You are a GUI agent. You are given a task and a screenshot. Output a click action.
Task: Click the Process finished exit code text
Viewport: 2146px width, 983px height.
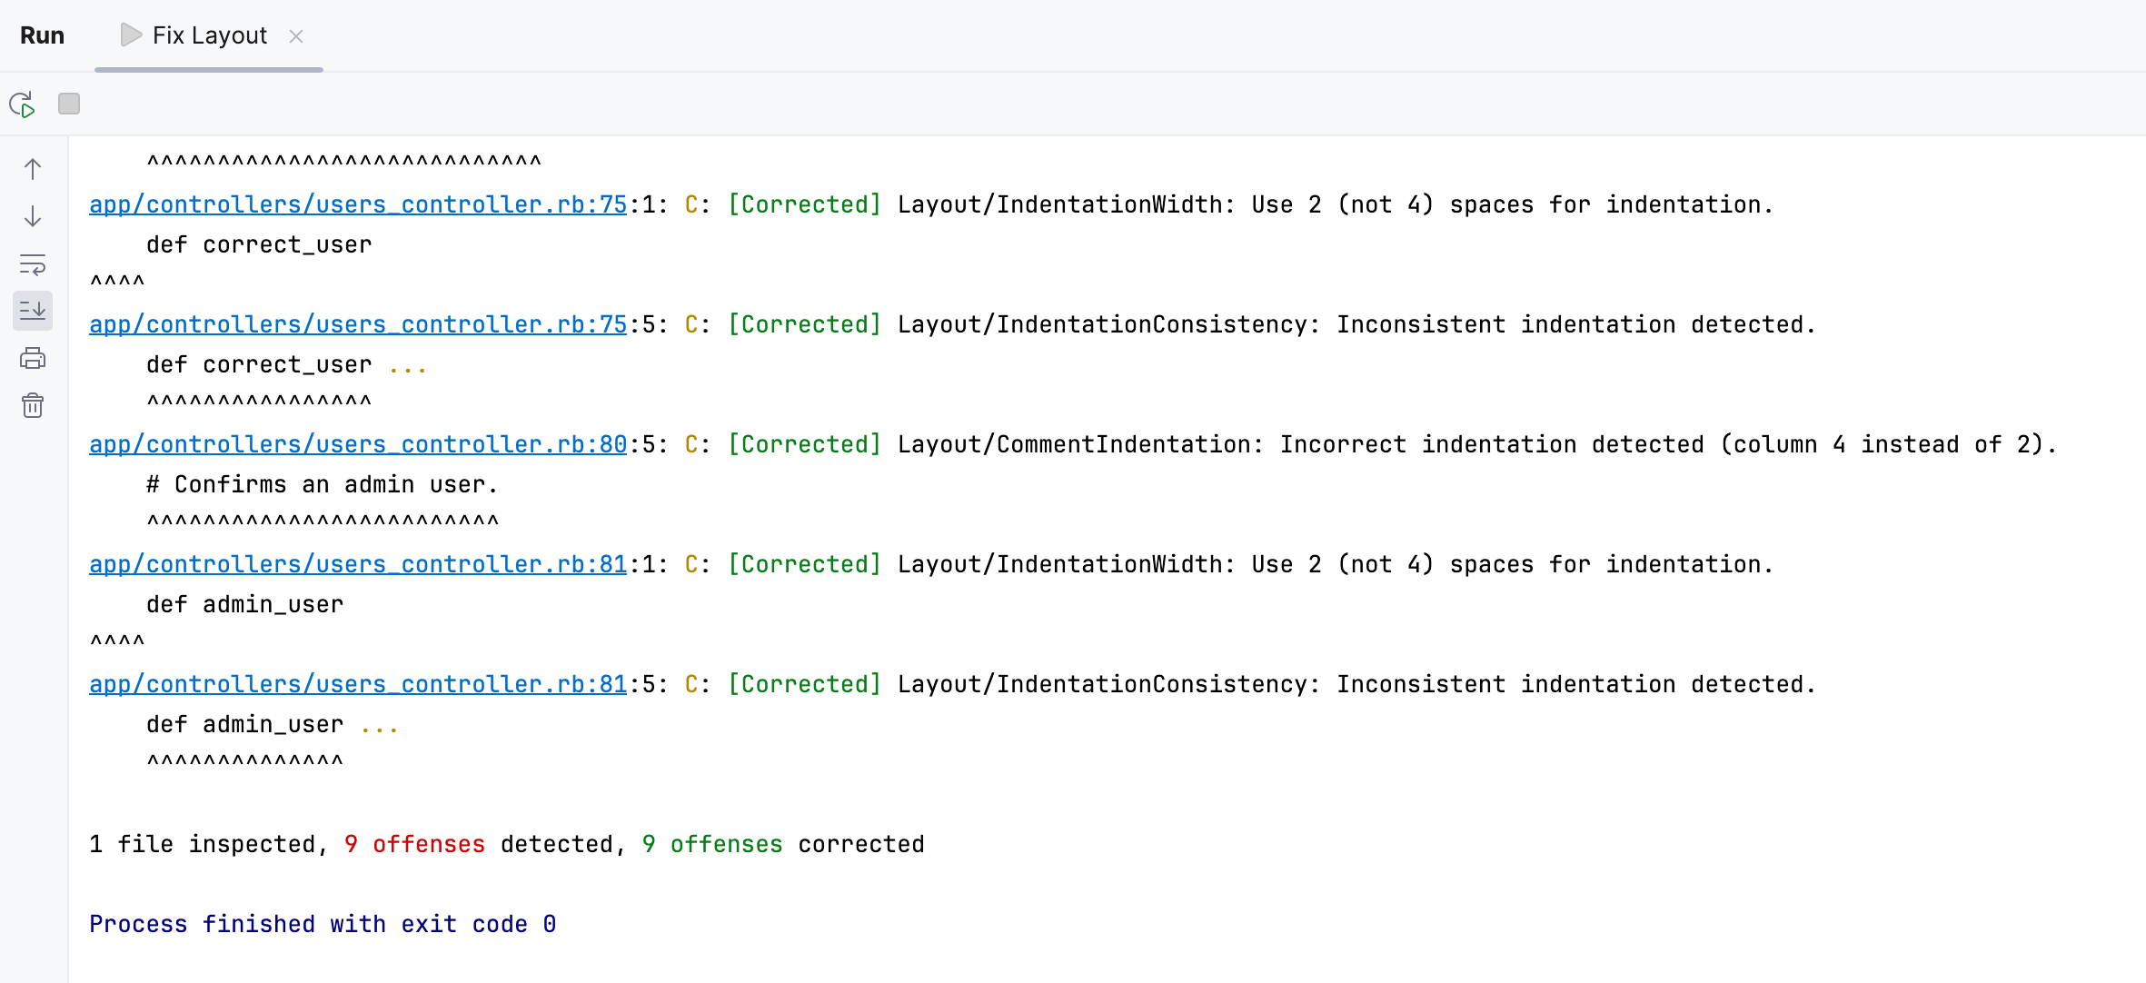tap(322, 924)
